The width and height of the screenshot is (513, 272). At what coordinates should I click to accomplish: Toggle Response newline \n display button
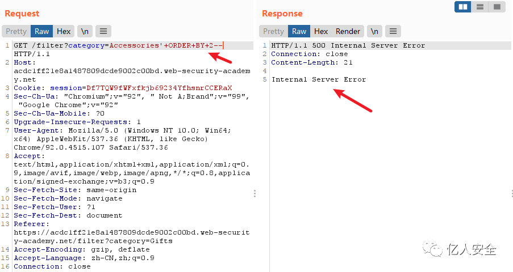click(x=374, y=31)
